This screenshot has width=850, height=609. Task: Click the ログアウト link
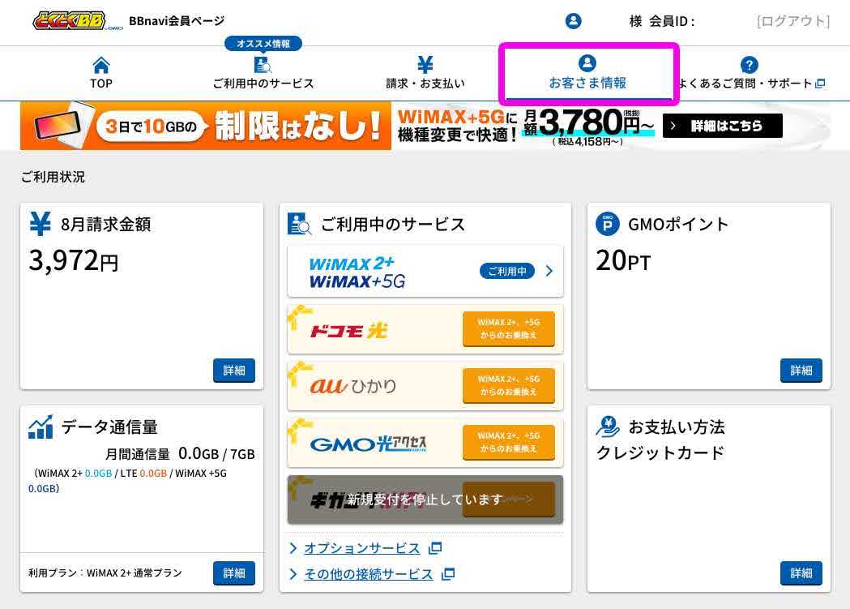click(792, 21)
